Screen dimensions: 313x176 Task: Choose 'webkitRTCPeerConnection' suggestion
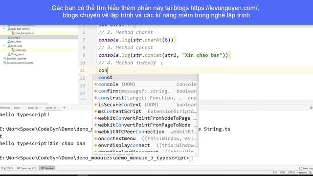(x=145, y=132)
